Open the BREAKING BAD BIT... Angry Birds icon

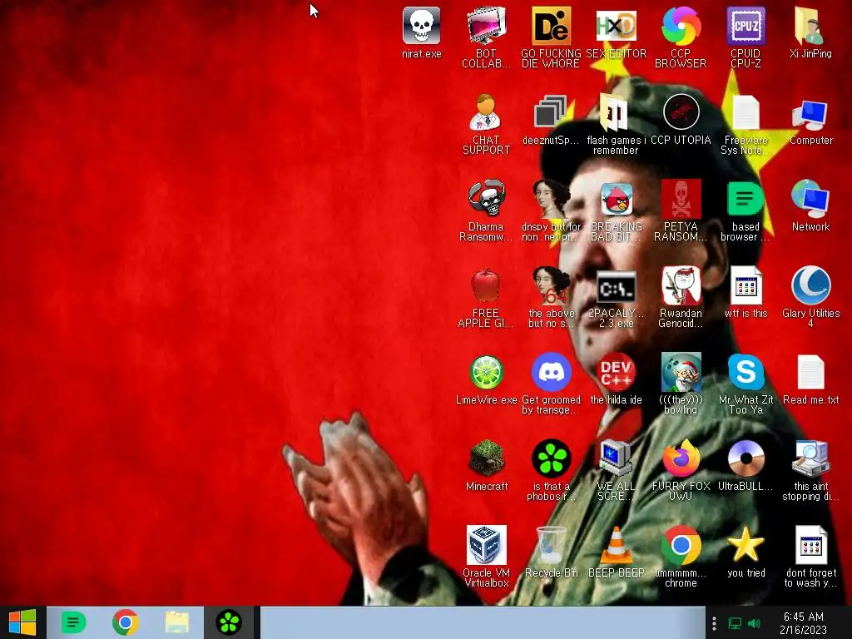point(616,198)
